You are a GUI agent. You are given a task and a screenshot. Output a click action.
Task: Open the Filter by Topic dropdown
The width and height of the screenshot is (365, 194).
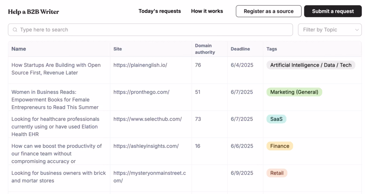[x=325, y=30]
